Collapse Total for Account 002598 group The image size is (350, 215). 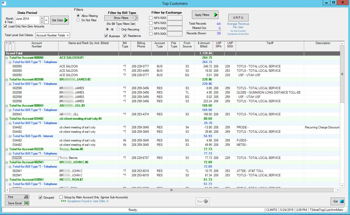(7, 79)
